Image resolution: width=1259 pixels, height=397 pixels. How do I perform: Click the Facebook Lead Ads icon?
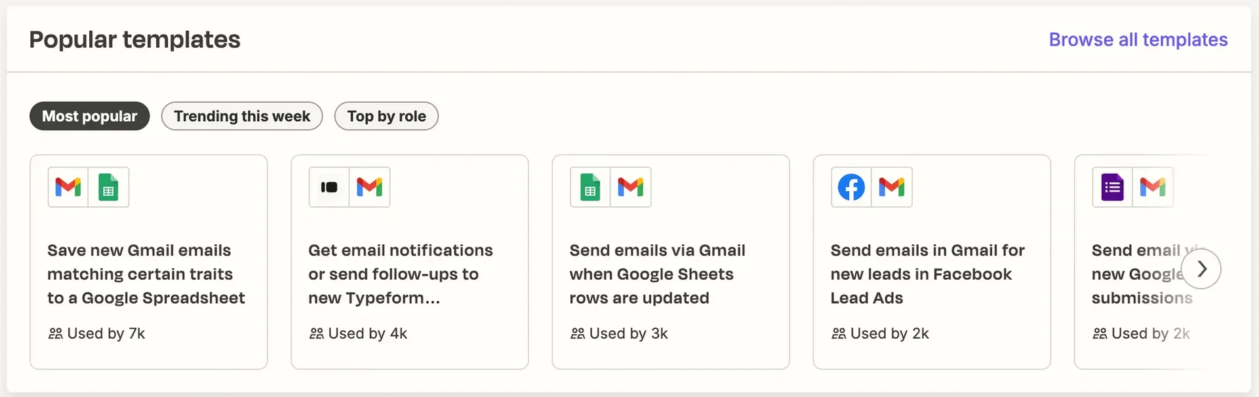click(x=851, y=187)
